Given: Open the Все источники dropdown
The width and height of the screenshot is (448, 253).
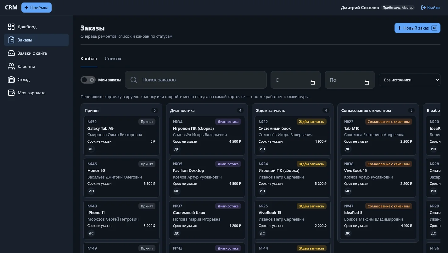Looking at the screenshot, I should [x=410, y=80].
